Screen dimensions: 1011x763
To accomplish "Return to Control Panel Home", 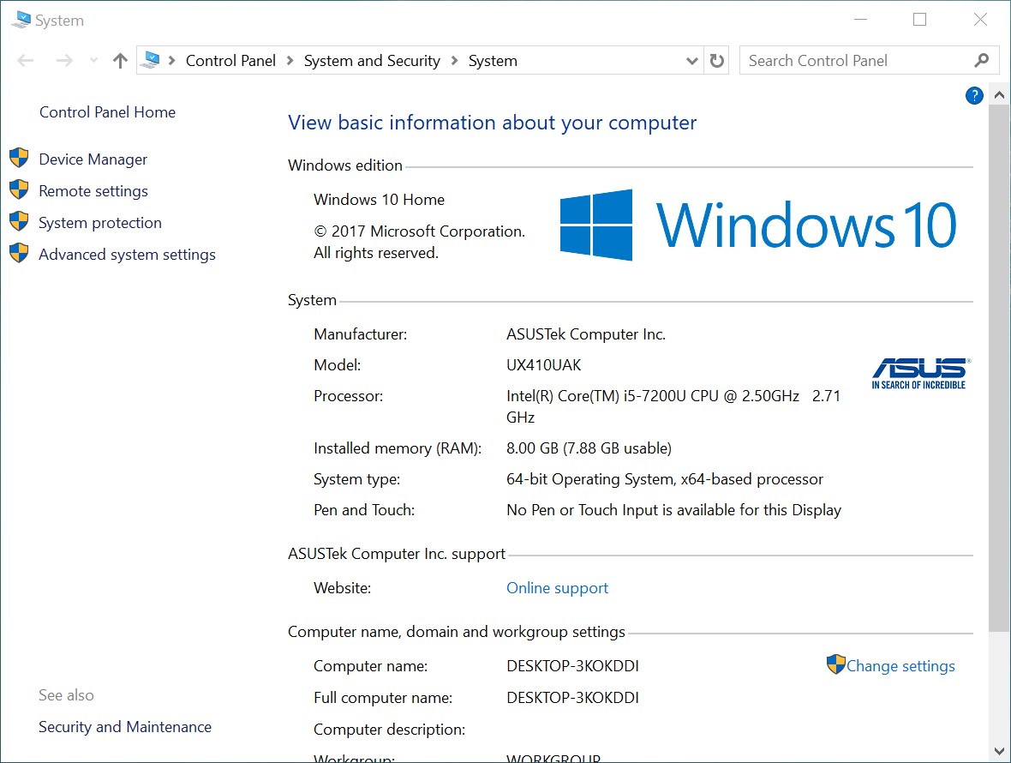I will tap(107, 111).
